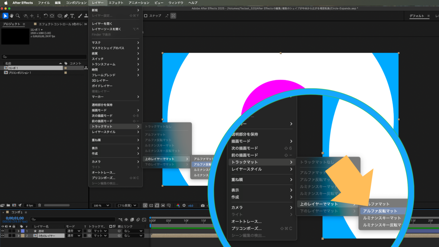
Task: Switch to the プロジェクト panel tab
Action: 12,24
